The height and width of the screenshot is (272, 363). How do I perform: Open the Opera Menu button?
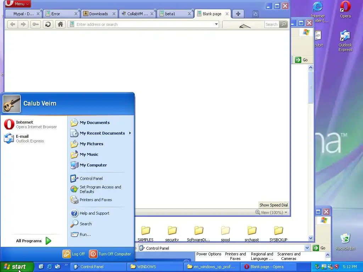[18, 4]
